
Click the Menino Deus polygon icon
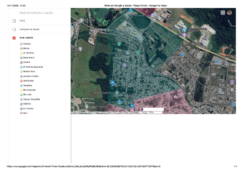(x=21, y=72)
